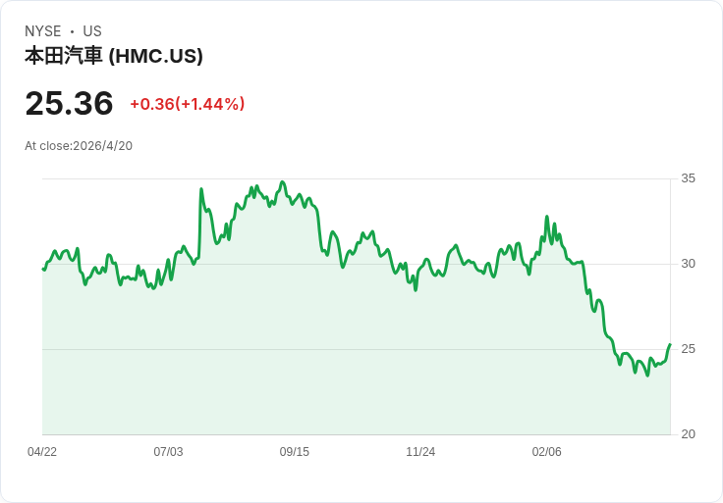
Task: Click the 20 y-axis label
Action: coord(688,434)
